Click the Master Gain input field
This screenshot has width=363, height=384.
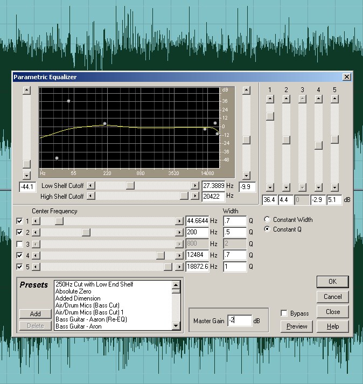239,321
